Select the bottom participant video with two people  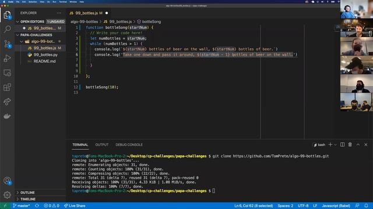[x=357, y=102]
